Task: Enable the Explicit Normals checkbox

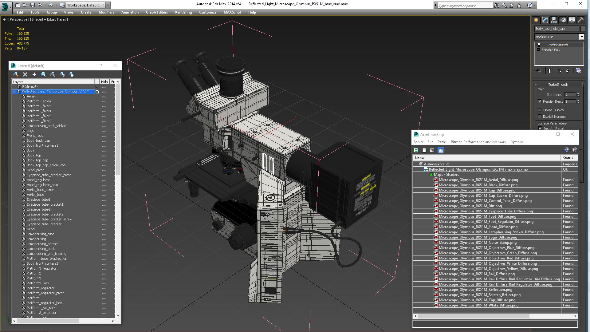Action: coord(540,117)
